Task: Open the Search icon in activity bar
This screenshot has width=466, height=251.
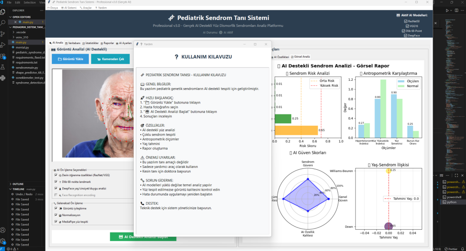Action: [3, 21]
